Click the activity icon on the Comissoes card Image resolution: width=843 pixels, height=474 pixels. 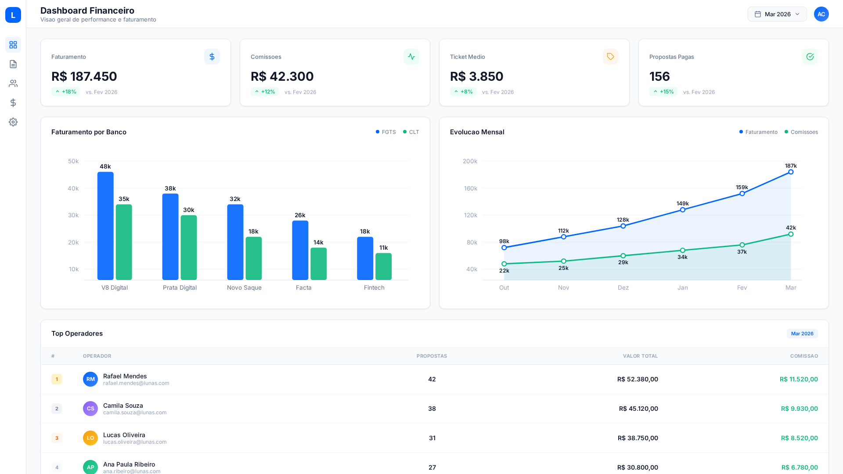pos(411,57)
